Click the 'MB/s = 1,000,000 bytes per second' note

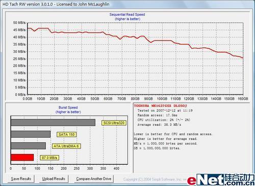(166, 143)
